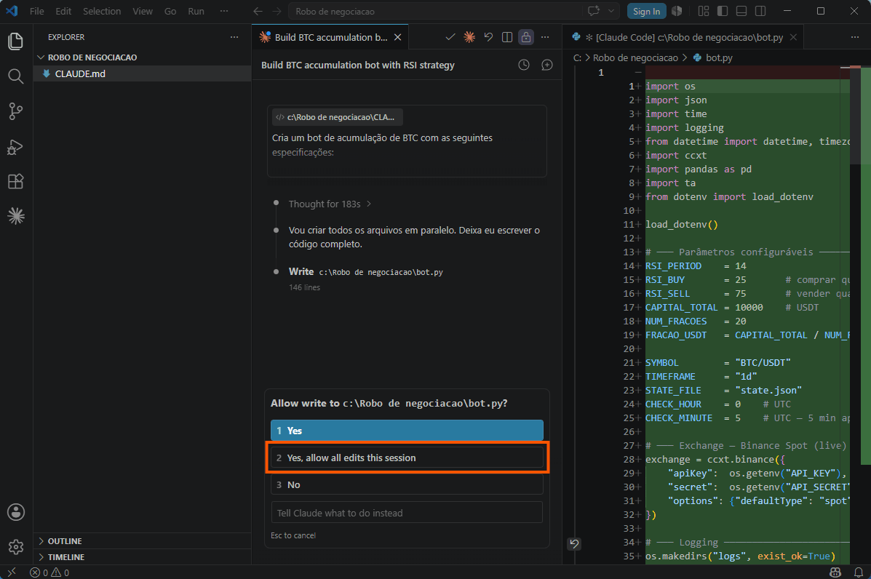Viewport: 871px width, 579px height.
Task: Toggle Secondary Side Bar visibility
Action: pyautogui.click(x=760, y=11)
